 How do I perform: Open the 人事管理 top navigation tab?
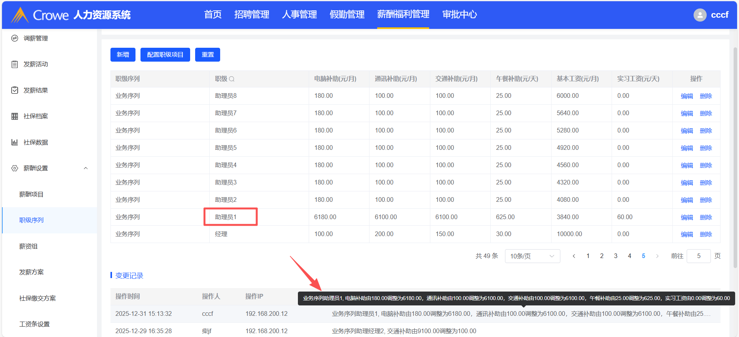[299, 15]
